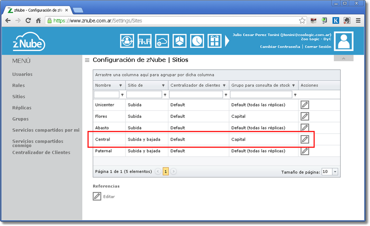Click the edit pencil for Unicenter
The image size is (370, 226).
pyautogui.click(x=305, y=105)
